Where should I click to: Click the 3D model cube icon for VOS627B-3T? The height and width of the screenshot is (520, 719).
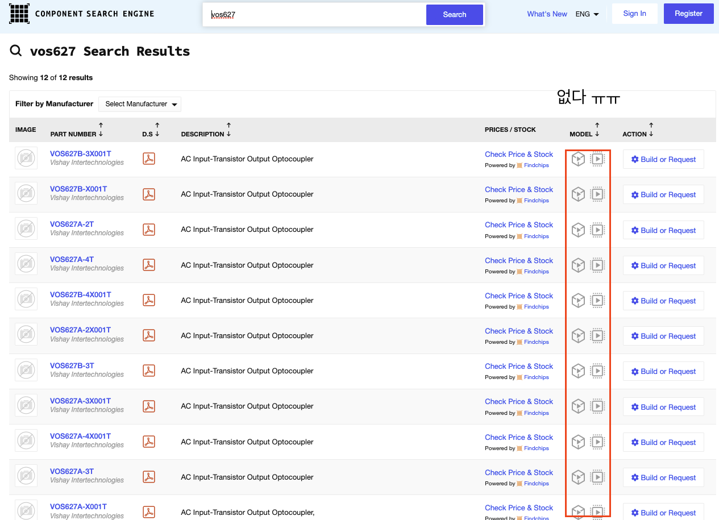pyautogui.click(x=578, y=371)
